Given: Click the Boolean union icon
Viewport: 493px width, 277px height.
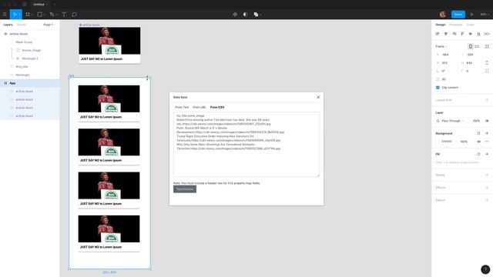Looking at the screenshot, I should (256, 15).
